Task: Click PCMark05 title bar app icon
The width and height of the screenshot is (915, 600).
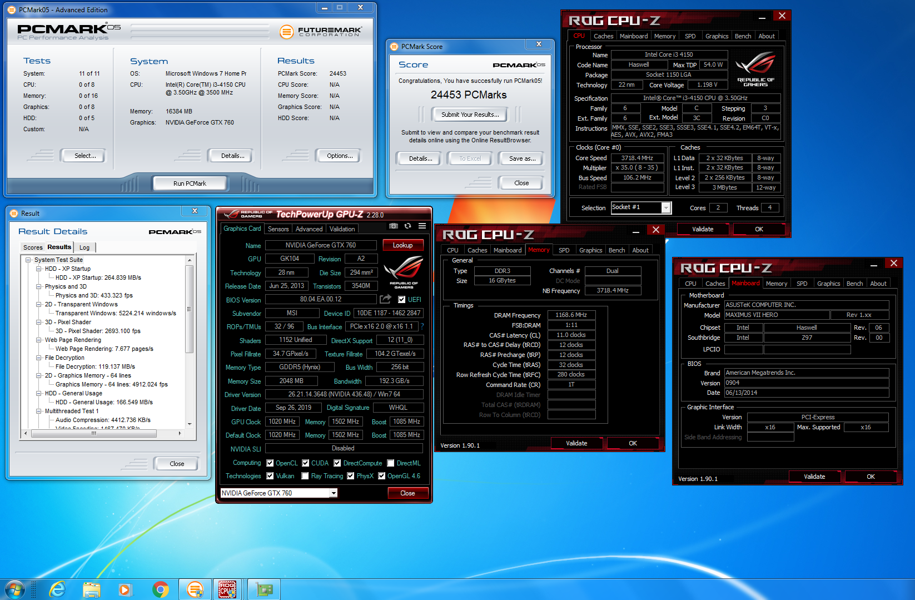Action: 12,10
